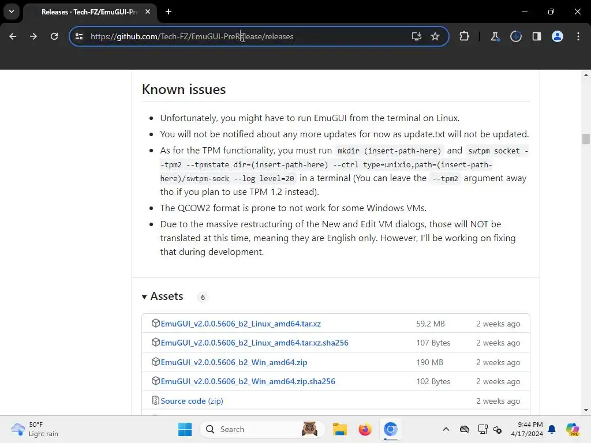Click the 190 MB size text
Viewport: 591px width, 443px height.
coord(429,362)
